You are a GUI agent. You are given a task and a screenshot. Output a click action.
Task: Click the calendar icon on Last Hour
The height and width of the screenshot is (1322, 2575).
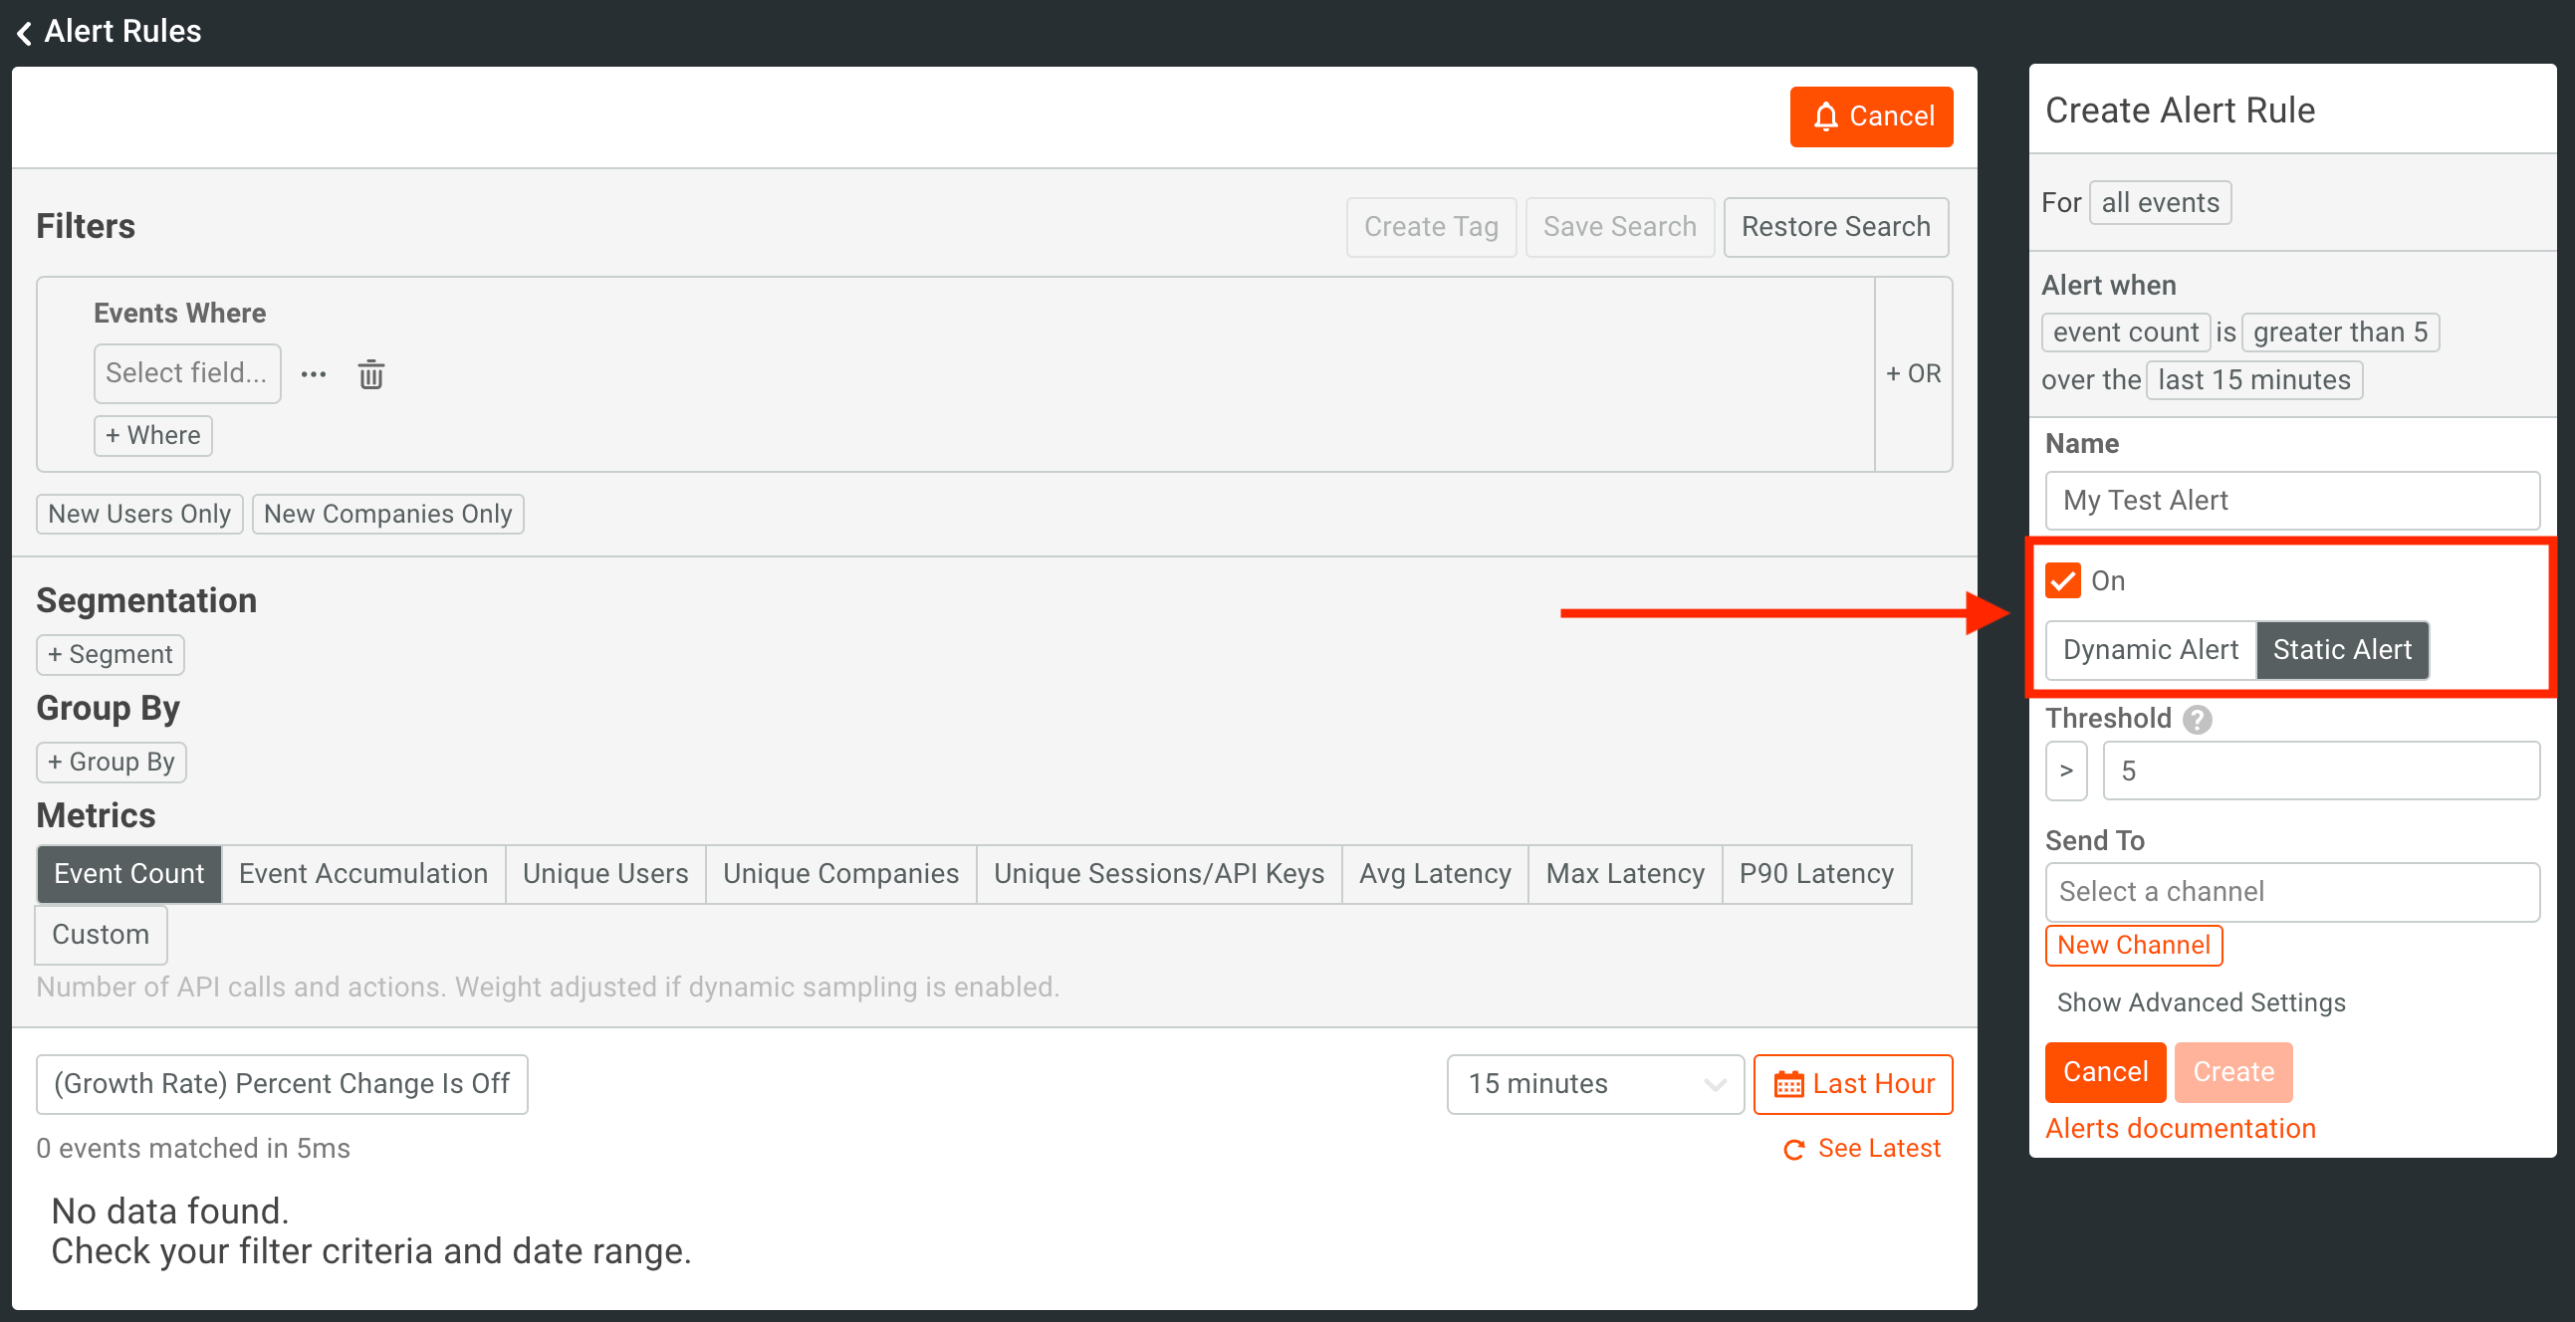1789,1083
